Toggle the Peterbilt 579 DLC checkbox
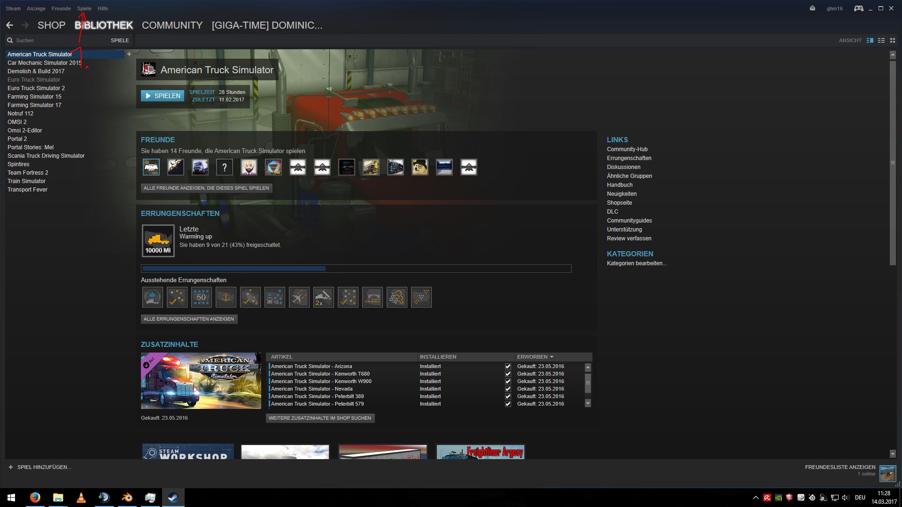 coord(508,404)
